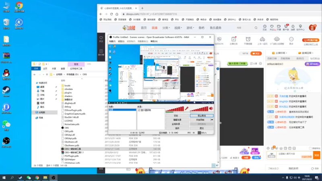Mute desktop audio via OBS speaker icon
Image resolution: width=322 pixels, height=181 pixels.
pos(211,109)
